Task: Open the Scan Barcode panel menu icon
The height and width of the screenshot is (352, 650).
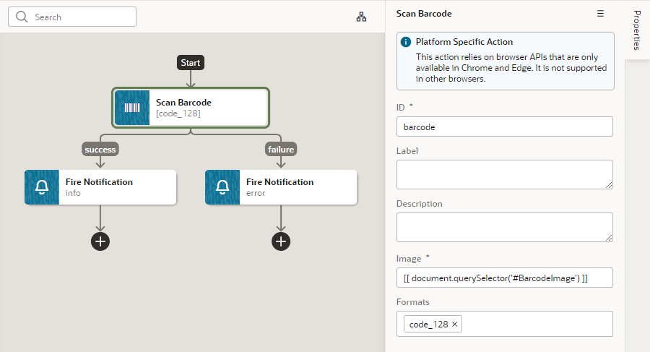Action: click(600, 14)
